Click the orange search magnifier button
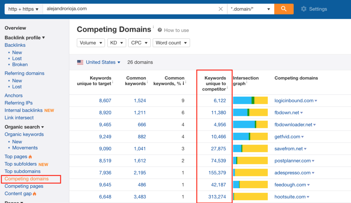This screenshot has height=203, width=351. tap(283, 9)
